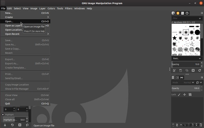Image resolution: width=204 pixels, height=128 pixels.
Task: Toggle the Highlight checkbox
Action: coord(3,115)
